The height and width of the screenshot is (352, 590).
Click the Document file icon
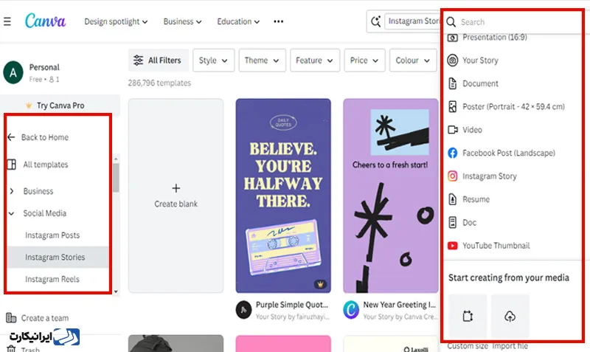pos(453,83)
